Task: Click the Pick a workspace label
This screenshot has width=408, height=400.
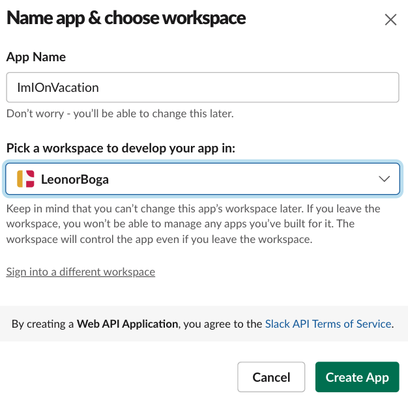Action: tap(121, 149)
